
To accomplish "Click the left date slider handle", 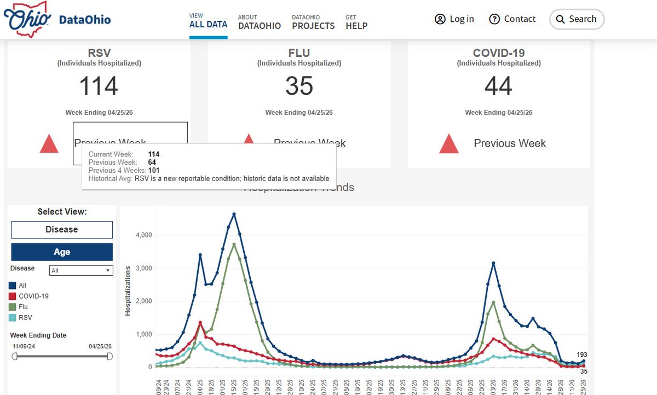I will pyautogui.click(x=15, y=356).
